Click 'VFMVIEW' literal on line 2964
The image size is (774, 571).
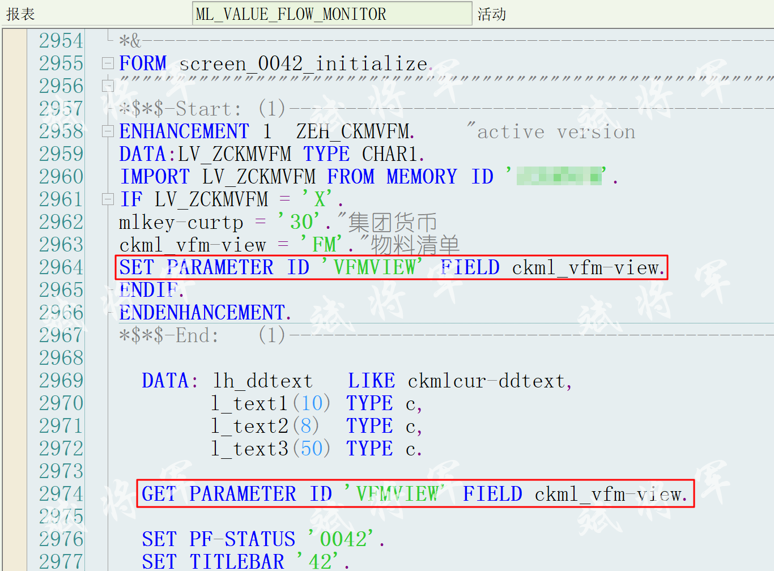[x=372, y=267]
